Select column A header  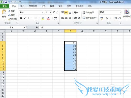click(11, 31)
